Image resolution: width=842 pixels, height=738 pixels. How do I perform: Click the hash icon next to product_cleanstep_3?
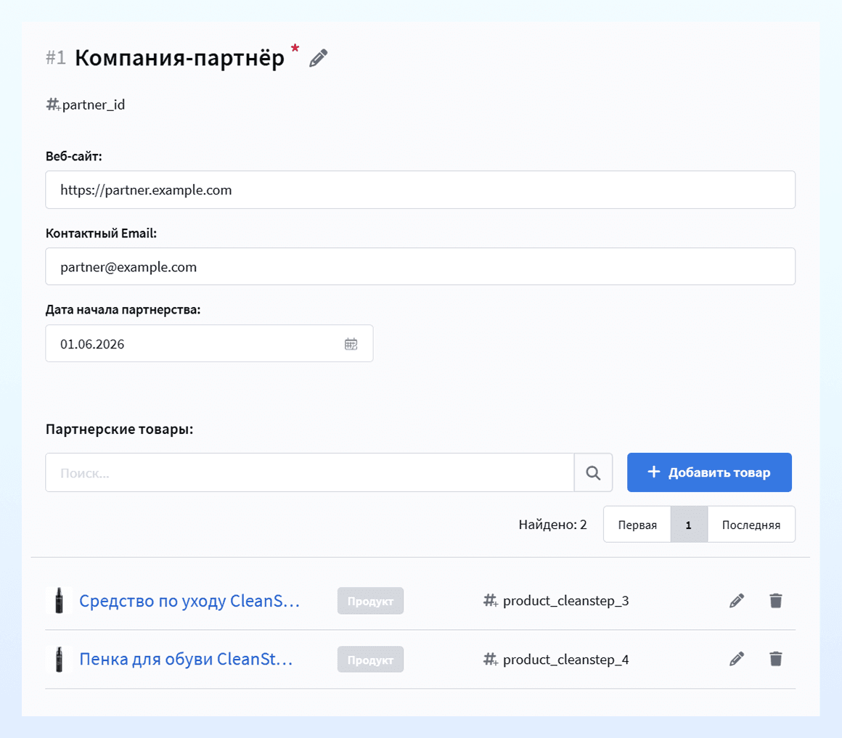click(x=490, y=600)
